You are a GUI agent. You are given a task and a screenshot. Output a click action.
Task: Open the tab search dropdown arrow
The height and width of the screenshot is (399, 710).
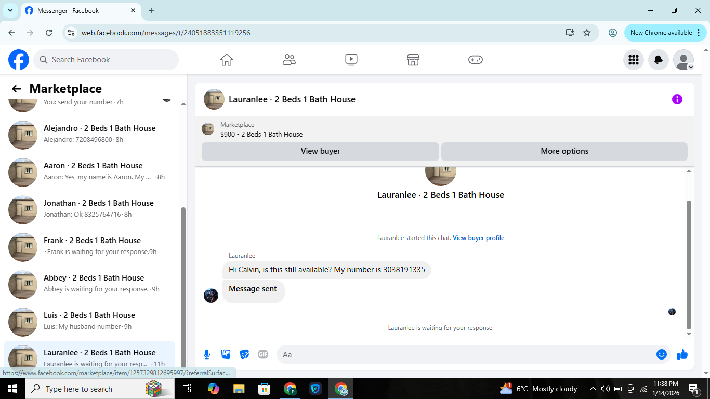click(10, 10)
